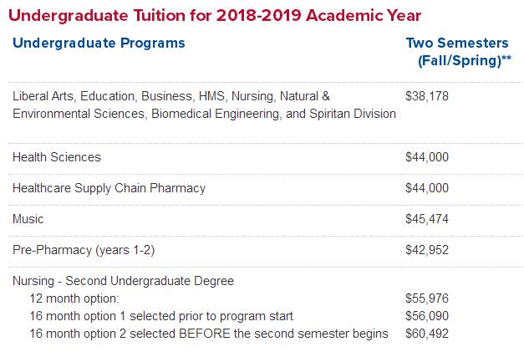Click the $55,976 tuition amount
The height and width of the screenshot is (352, 524).
tap(427, 298)
